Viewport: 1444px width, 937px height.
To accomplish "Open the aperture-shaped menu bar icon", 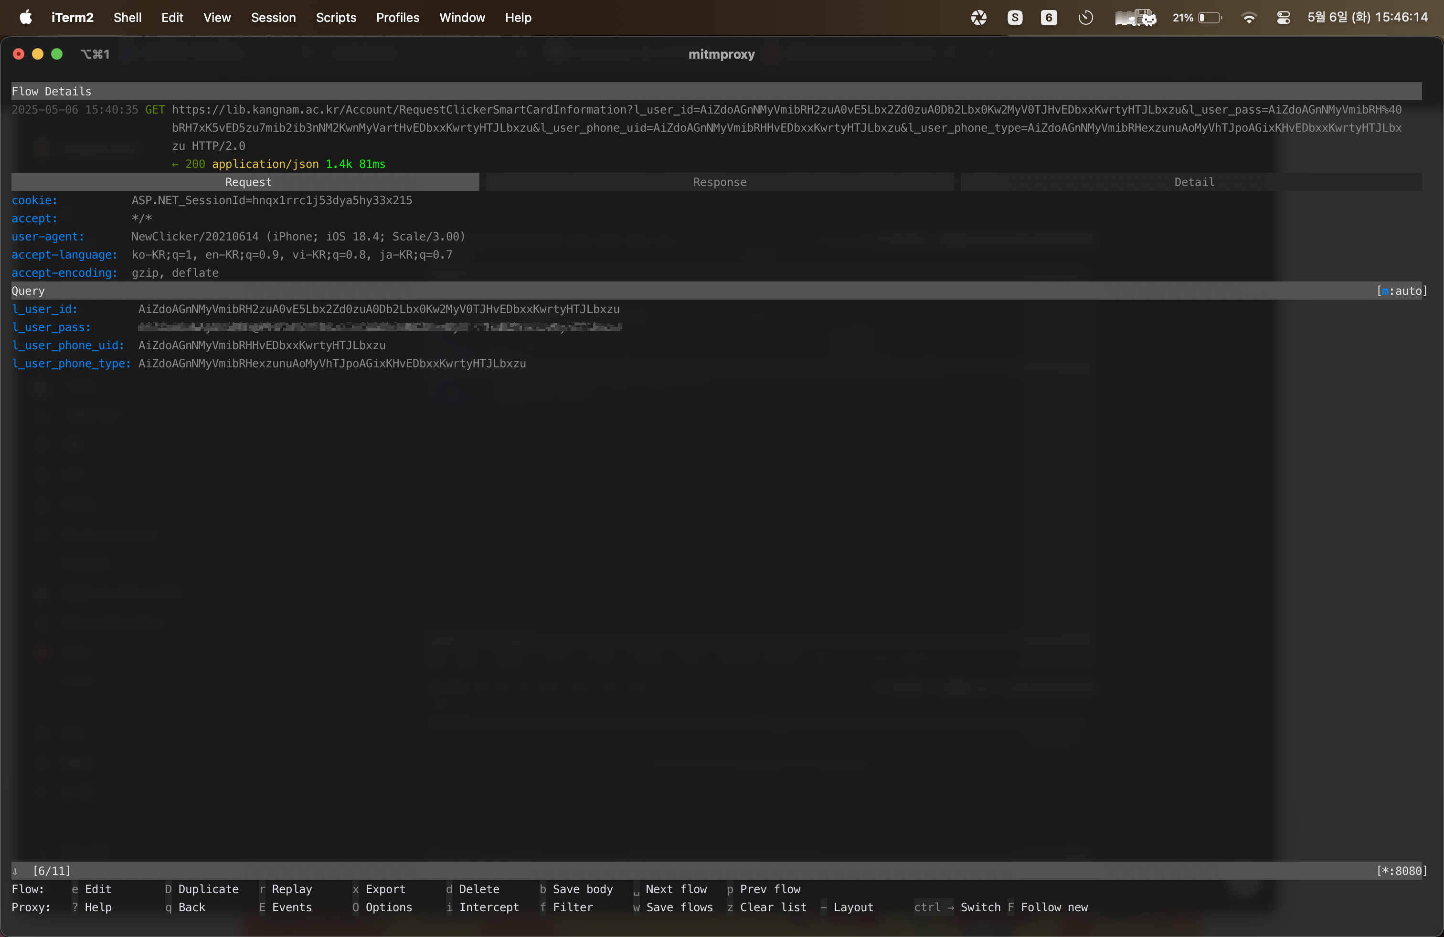I will (x=978, y=18).
